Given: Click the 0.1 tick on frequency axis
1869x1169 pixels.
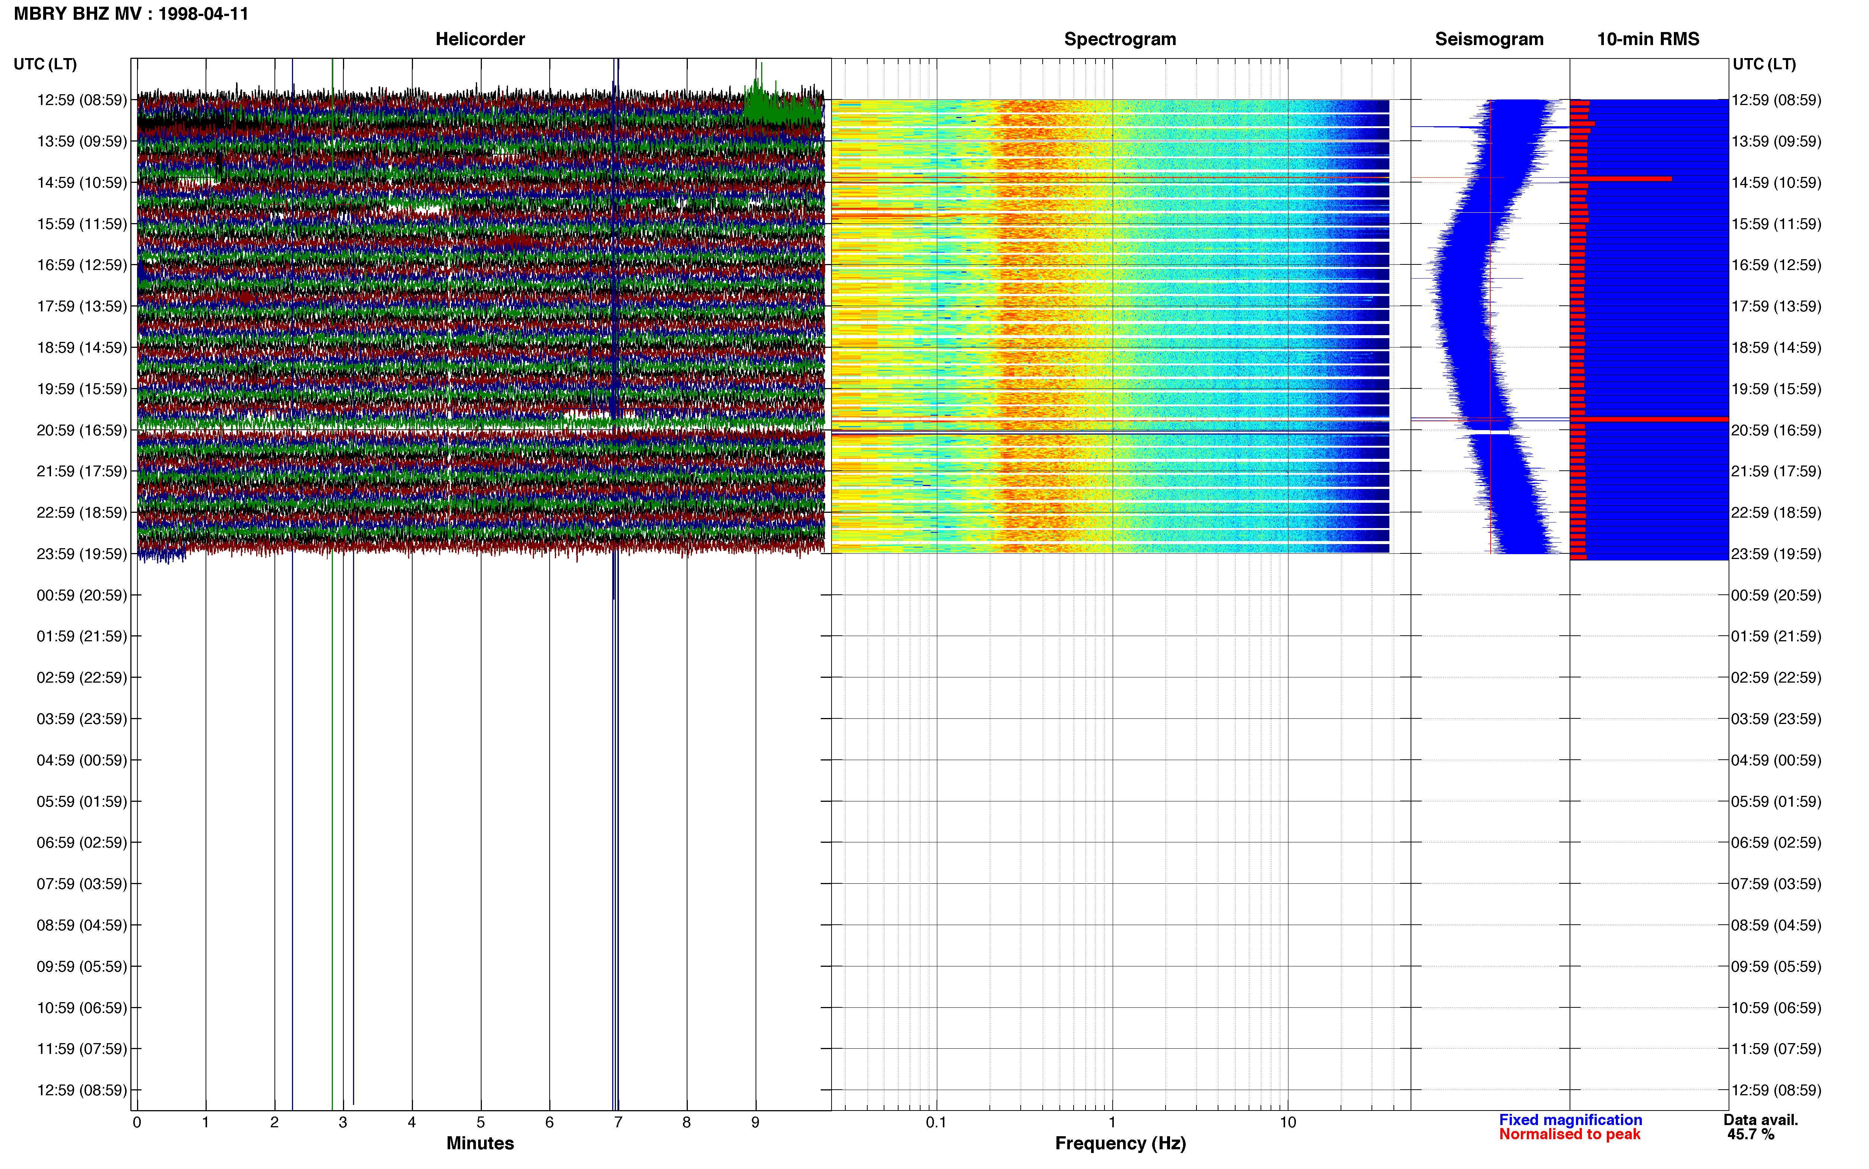Looking at the screenshot, I should (936, 1122).
